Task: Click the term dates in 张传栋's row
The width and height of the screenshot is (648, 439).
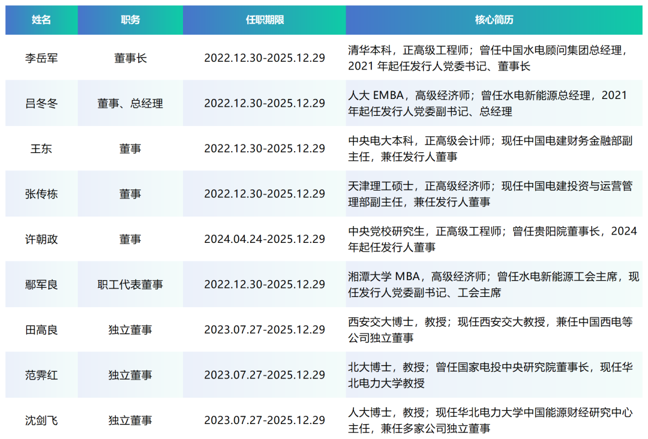Action: pos(265,194)
